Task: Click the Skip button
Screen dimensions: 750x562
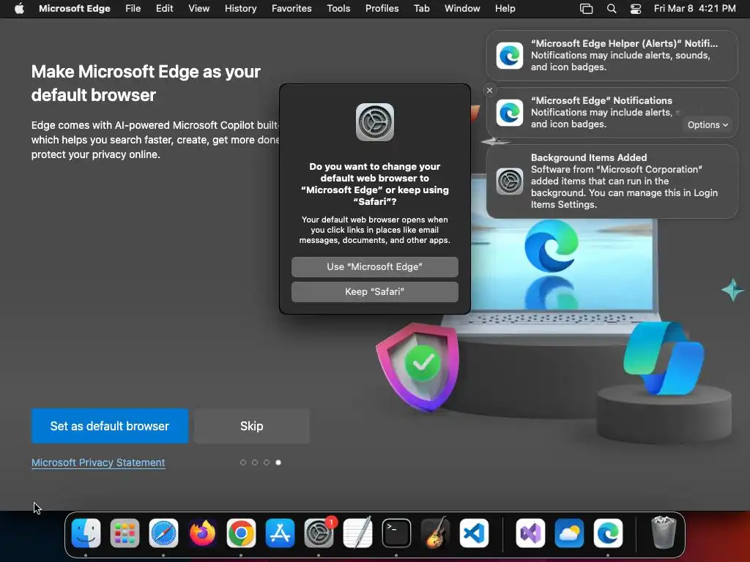Action: (x=252, y=426)
